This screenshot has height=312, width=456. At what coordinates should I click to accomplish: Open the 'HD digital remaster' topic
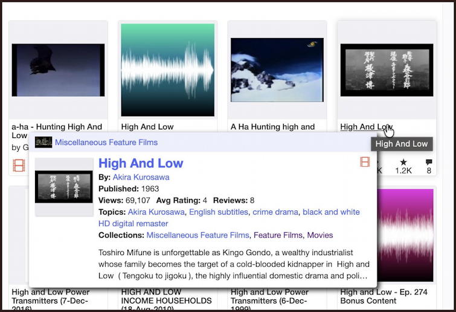pos(133,224)
